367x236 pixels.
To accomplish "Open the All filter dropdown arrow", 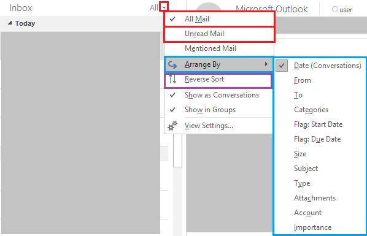I will (x=164, y=7).
